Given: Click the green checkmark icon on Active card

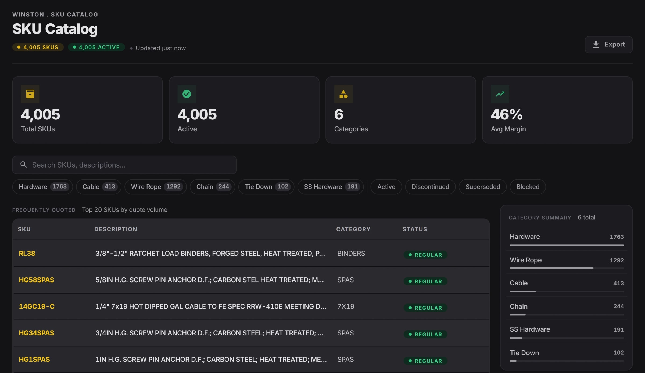Looking at the screenshot, I should click(x=187, y=94).
